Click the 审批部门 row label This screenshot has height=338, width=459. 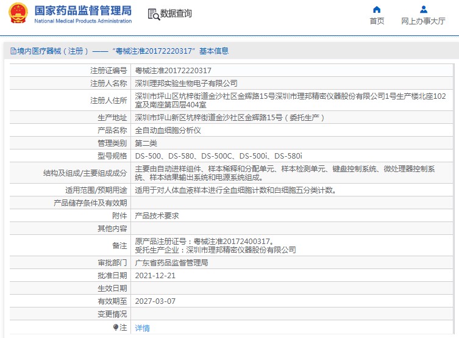pos(112,263)
